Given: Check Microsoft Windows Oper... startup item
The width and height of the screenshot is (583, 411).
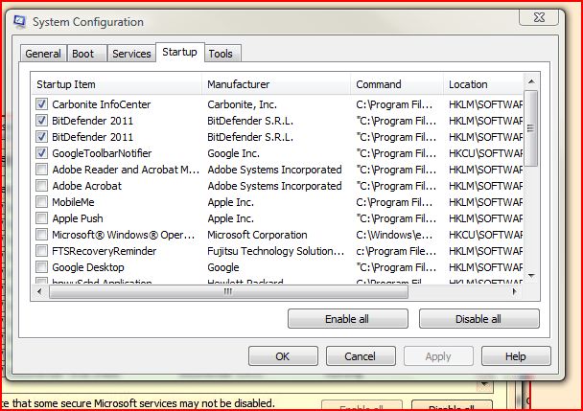Looking at the screenshot, I should pyautogui.click(x=41, y=235).
